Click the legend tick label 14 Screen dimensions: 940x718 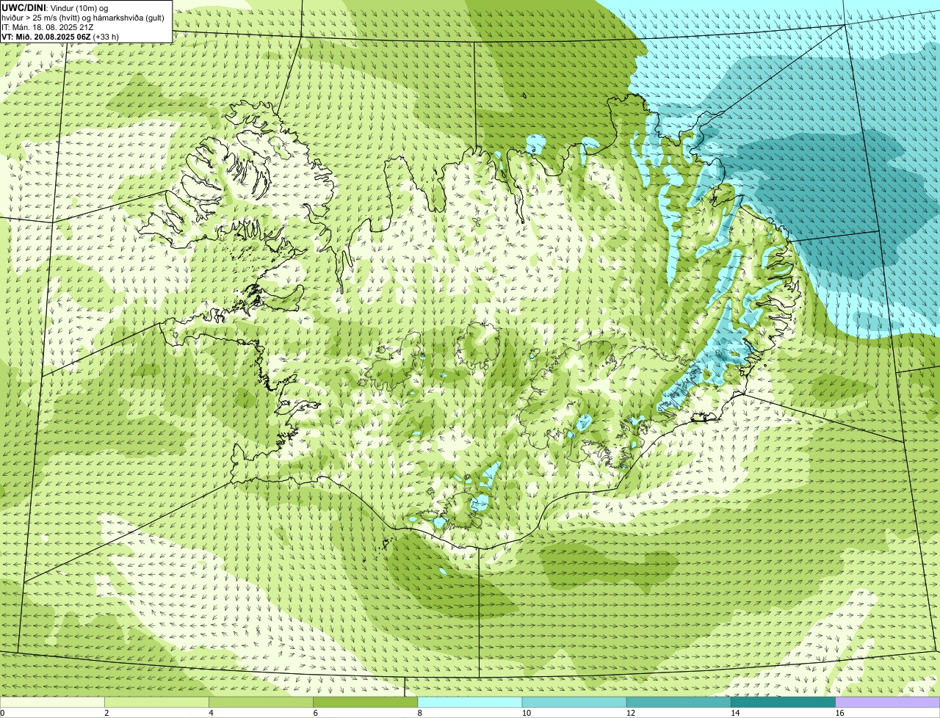click(x=734, y=713)
